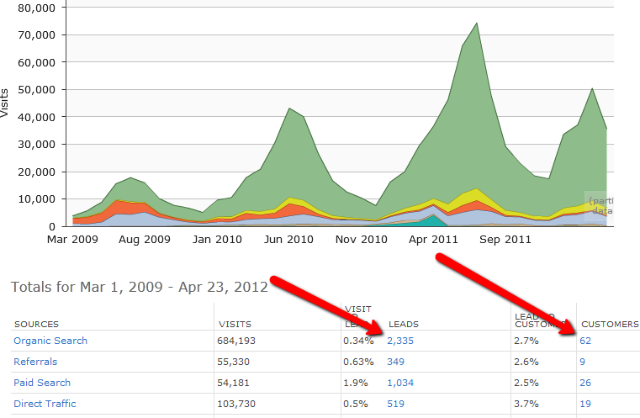Click the LEADS column header

[404, 323]
